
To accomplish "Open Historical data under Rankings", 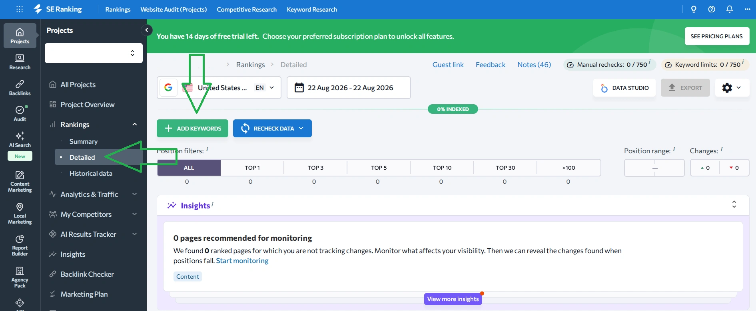I will 91,173.
